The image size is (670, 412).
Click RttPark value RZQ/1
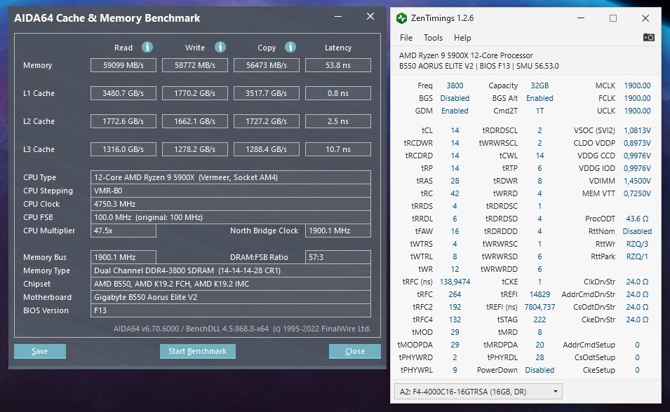coord(637,256)
